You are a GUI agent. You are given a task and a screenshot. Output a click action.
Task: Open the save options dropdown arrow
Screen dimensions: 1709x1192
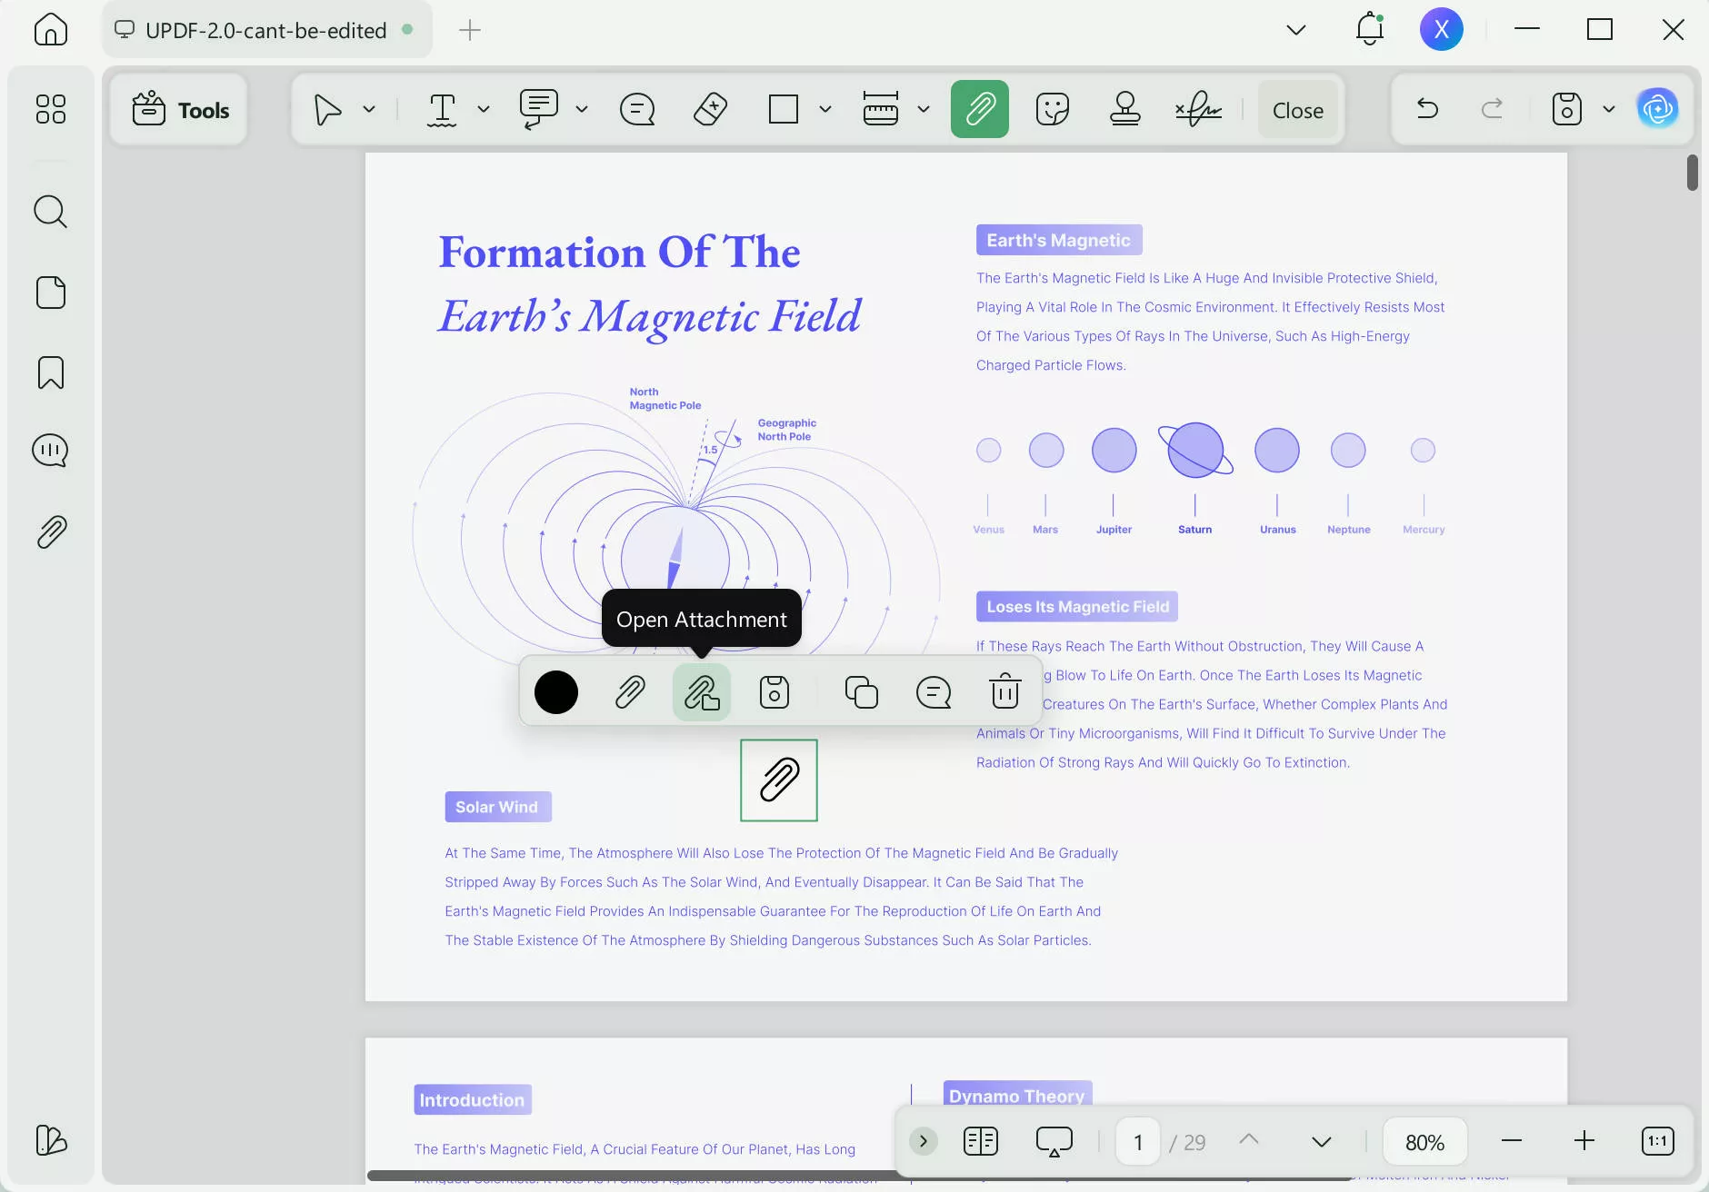click(1609, 110)
